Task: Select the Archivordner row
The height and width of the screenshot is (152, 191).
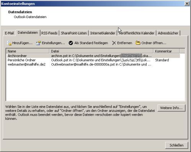Action: (93, 56)
